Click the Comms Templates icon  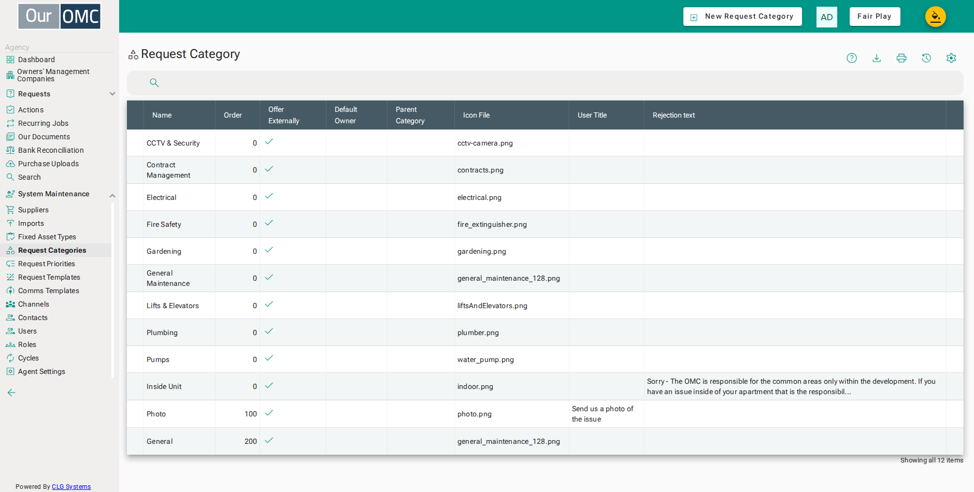10,291
